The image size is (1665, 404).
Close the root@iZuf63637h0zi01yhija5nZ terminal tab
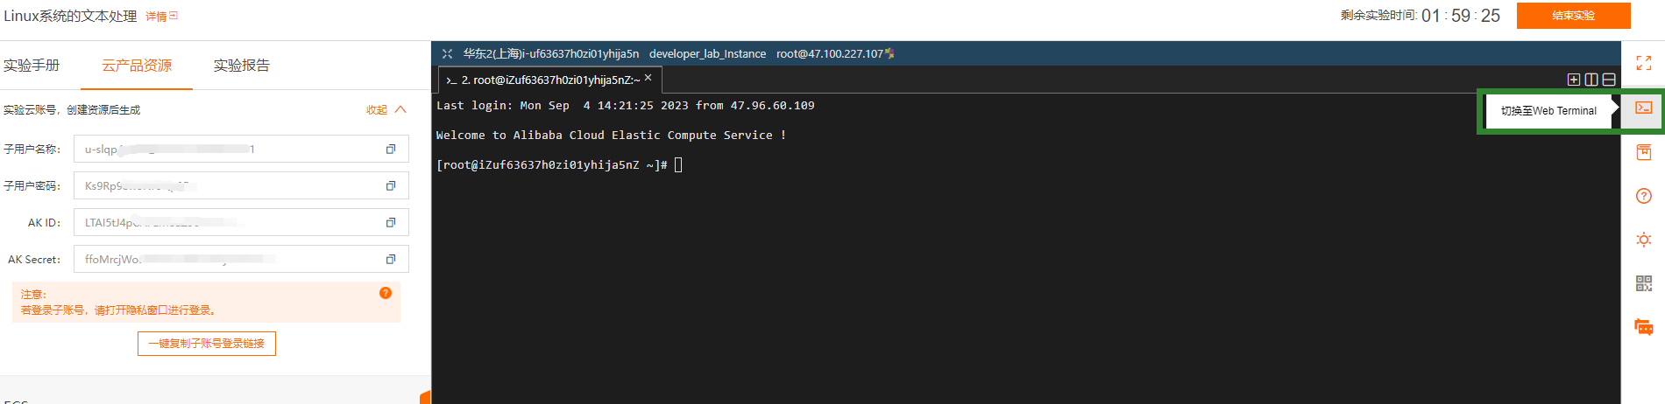coord(648,78)
